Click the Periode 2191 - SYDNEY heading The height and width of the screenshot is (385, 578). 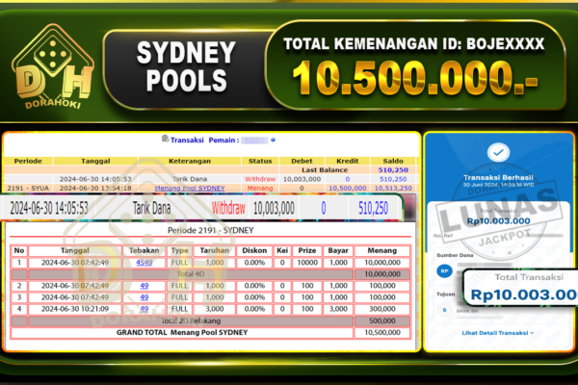pyautogui.click(x=210, y=230)
